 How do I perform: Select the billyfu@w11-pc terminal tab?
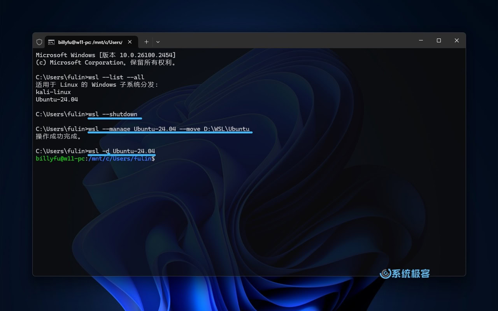[91, 42]
